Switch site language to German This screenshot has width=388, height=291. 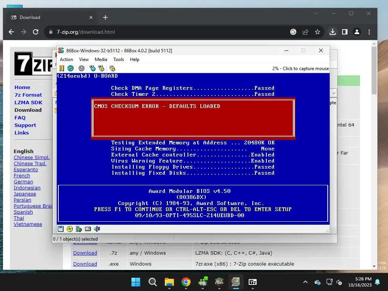pos(23,181)
